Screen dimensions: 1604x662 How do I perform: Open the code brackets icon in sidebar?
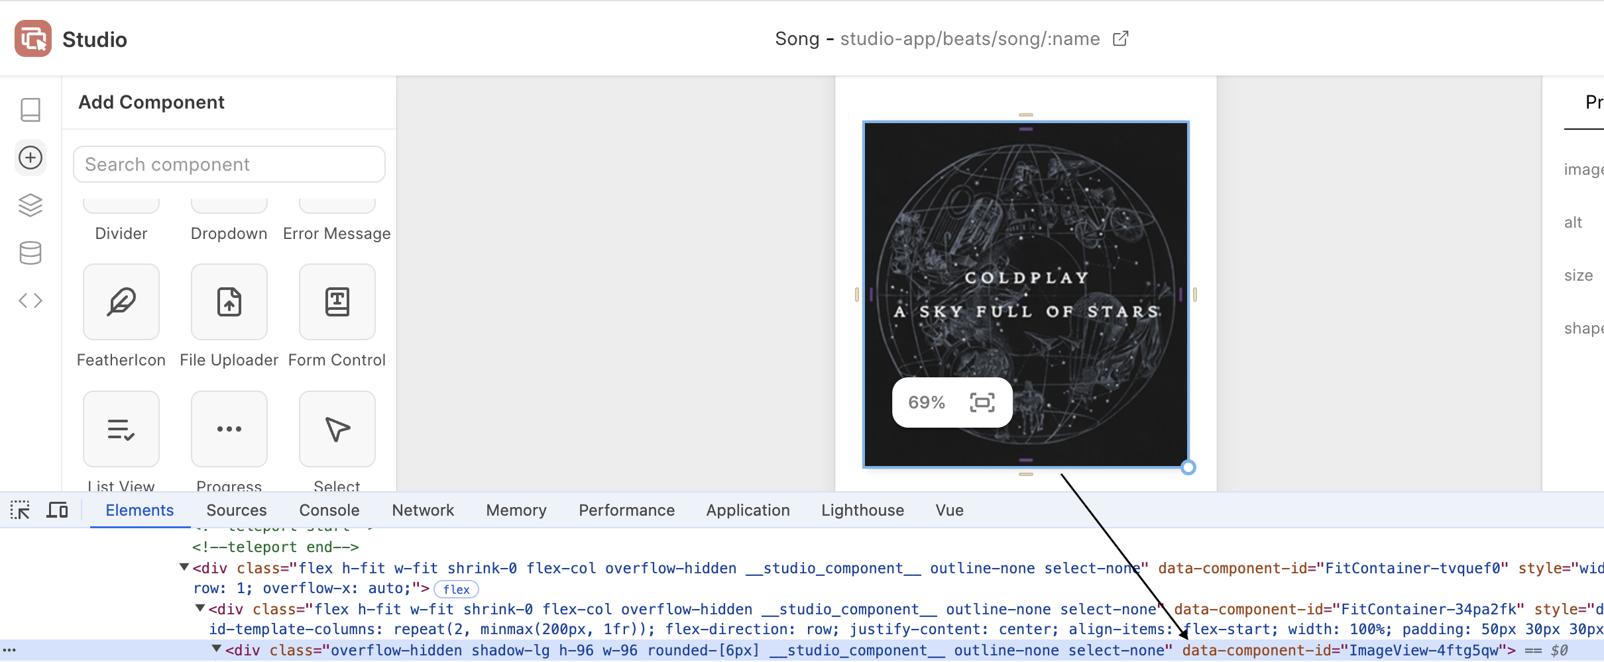(x=30, y=301)
